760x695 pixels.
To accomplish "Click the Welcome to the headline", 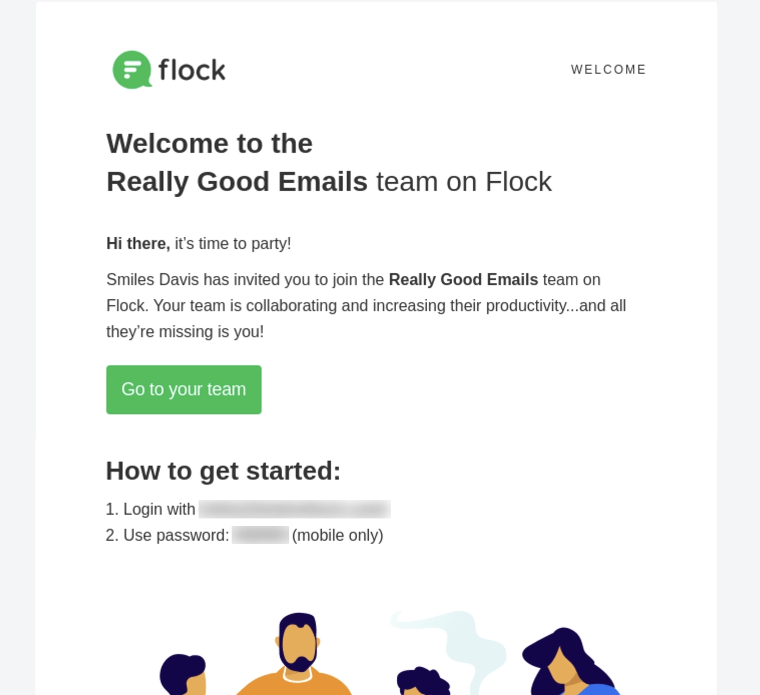I will click(x=209, y=143).
